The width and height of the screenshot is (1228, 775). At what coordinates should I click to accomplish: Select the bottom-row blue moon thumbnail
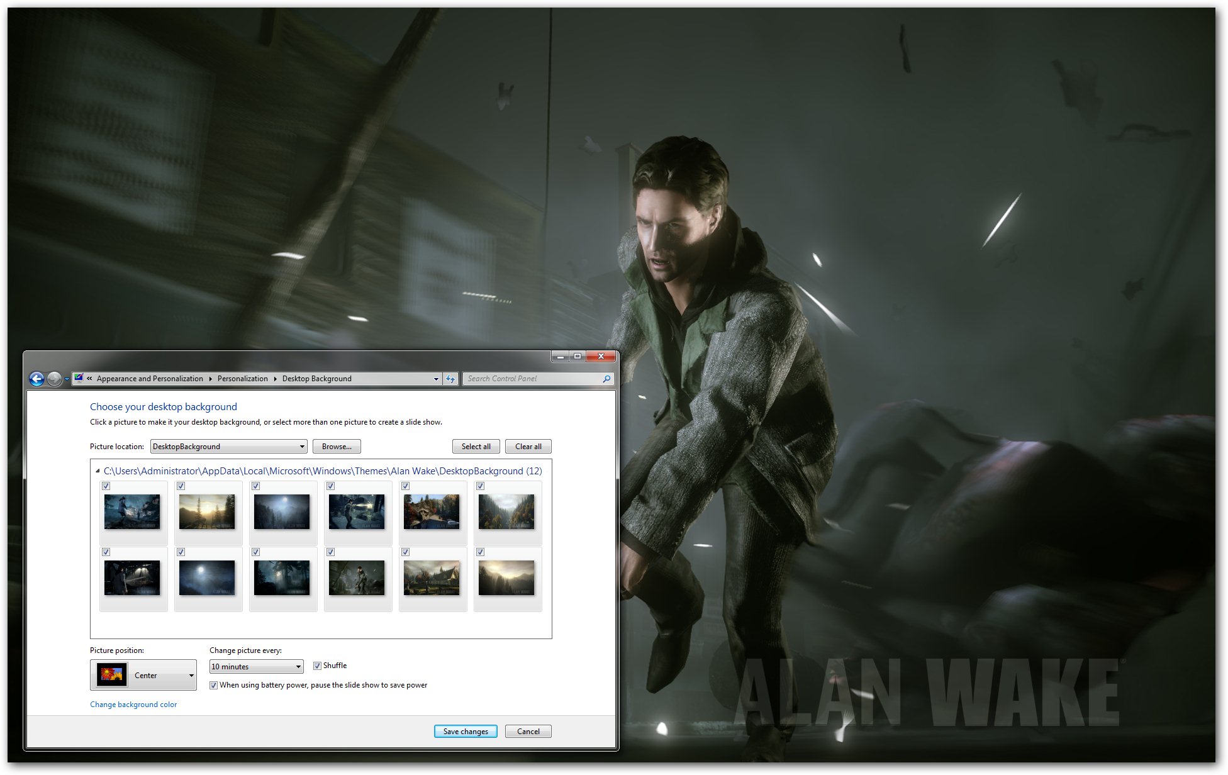point(207,577)
